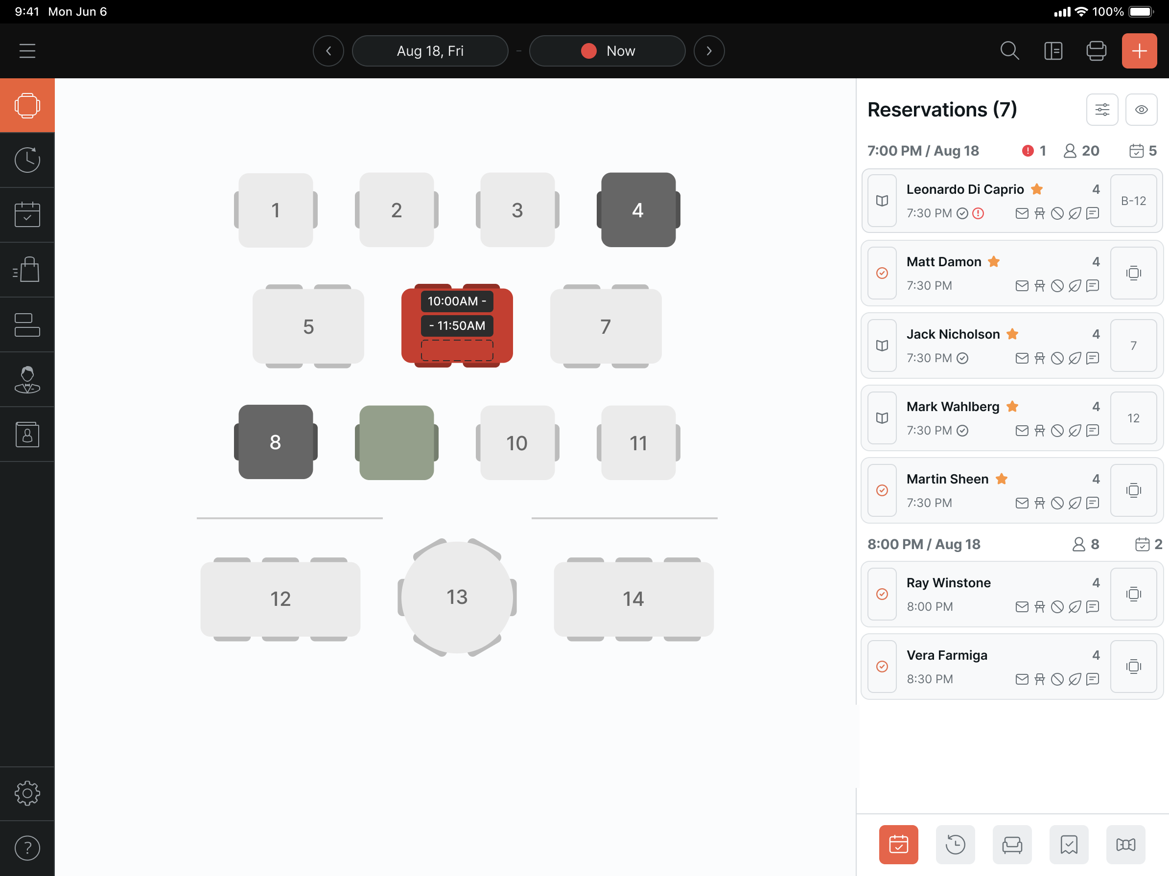This screenshot has height=876, width=1169.
Task: Open the guest book contacts sidebar icon
Action: tap(27, 434)
